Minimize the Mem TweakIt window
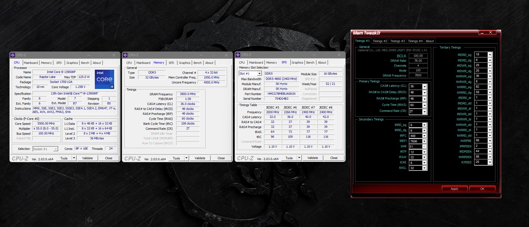The height and width of the screenshot is (227, 529). click(482, 33)
